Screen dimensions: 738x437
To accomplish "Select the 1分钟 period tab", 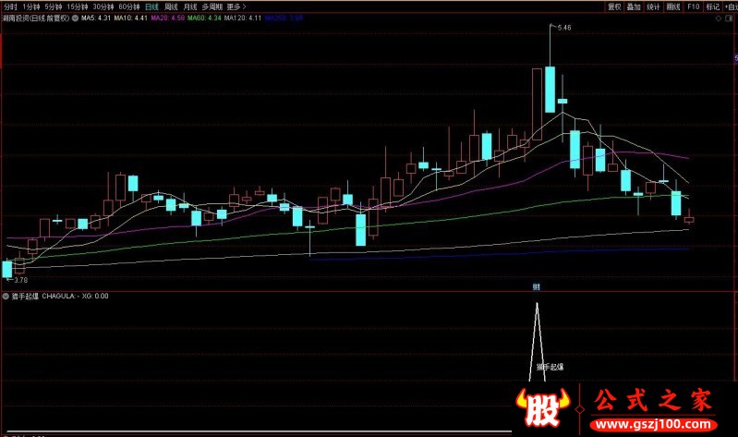I will pyautogui.click(x=33, y=6).
